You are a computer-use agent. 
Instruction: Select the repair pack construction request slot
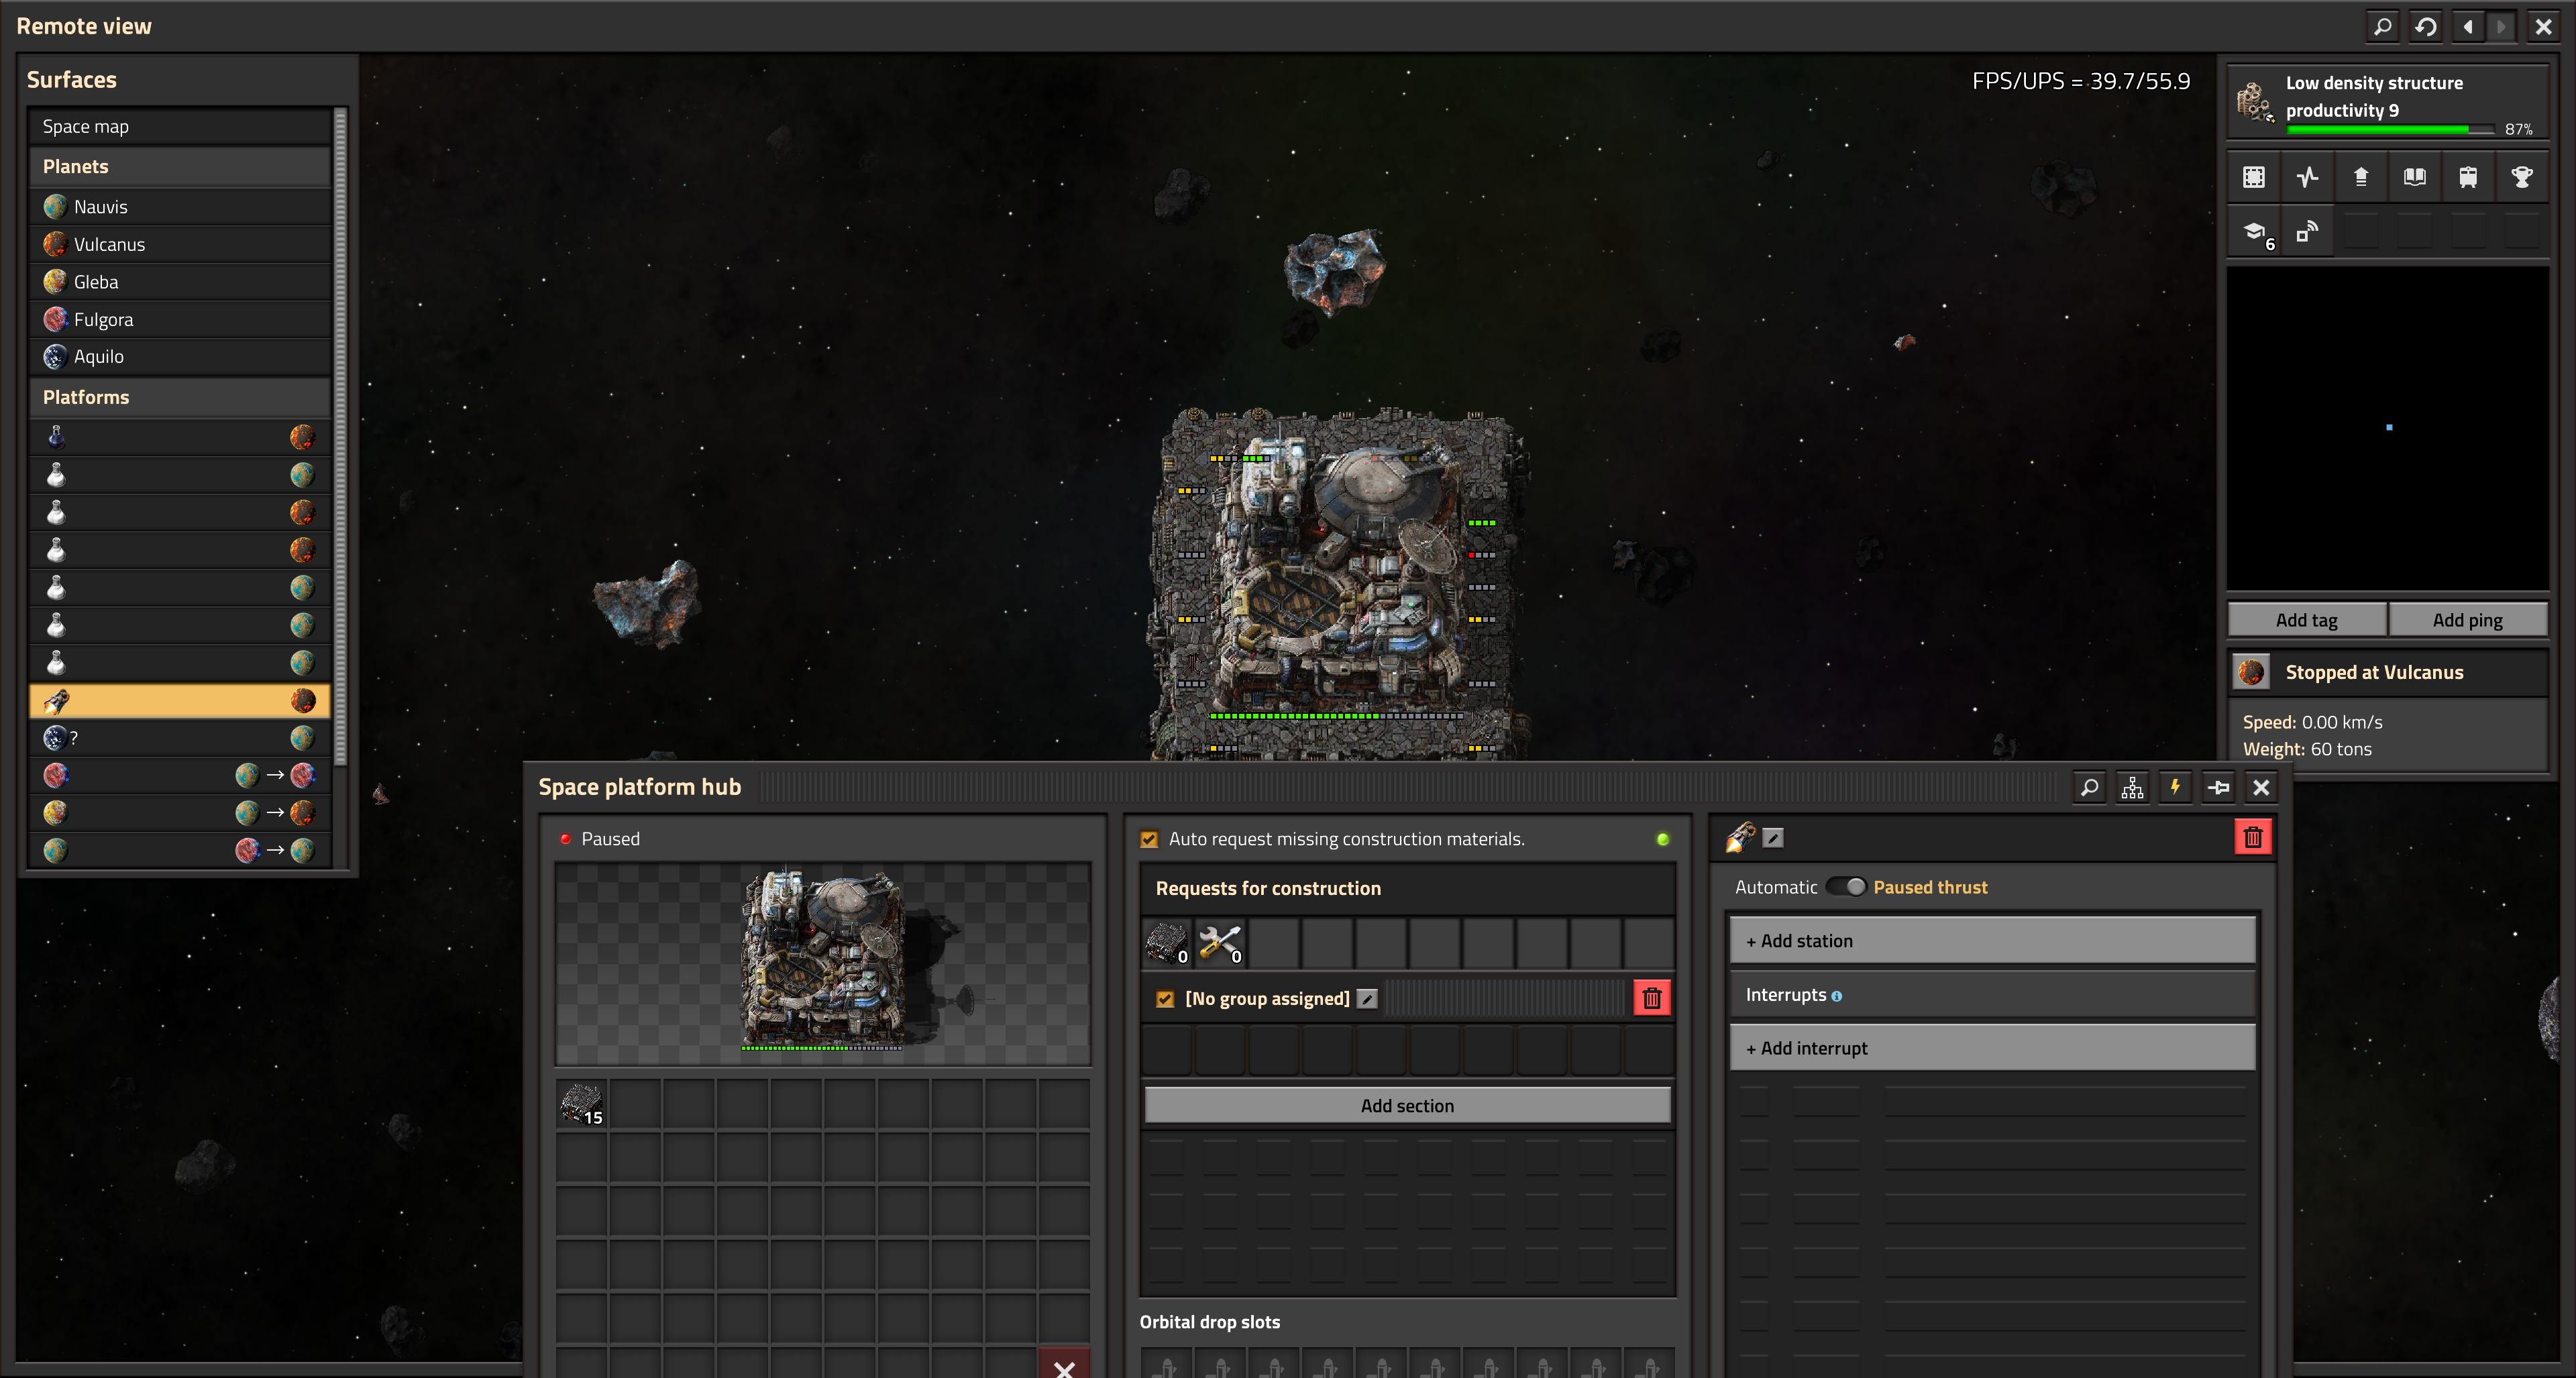(x=1220, y=942)
